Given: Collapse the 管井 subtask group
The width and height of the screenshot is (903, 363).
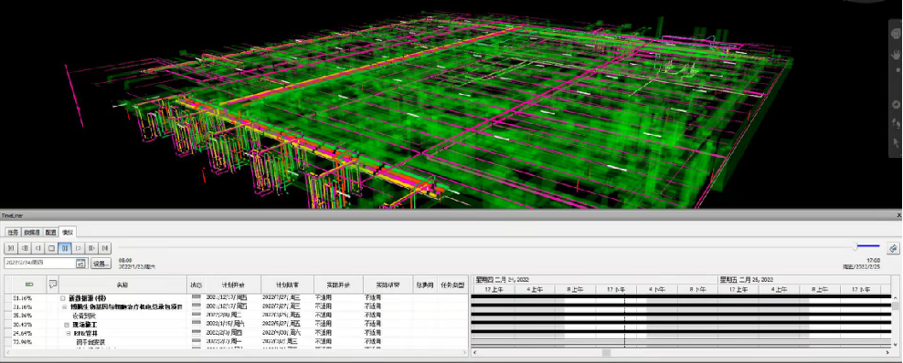Looking at the screenshot, I should pos(68,333).
